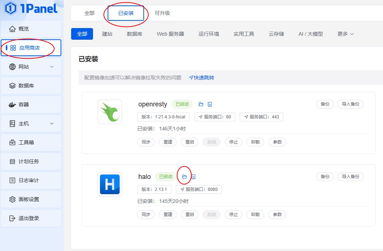The height and width of the screenshot is (251, 383).
Task: Click 停止 for openresty
Action: tap(233, 142)
